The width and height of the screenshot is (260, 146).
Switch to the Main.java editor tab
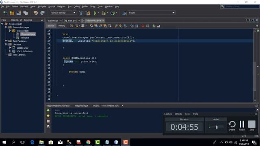72,21
